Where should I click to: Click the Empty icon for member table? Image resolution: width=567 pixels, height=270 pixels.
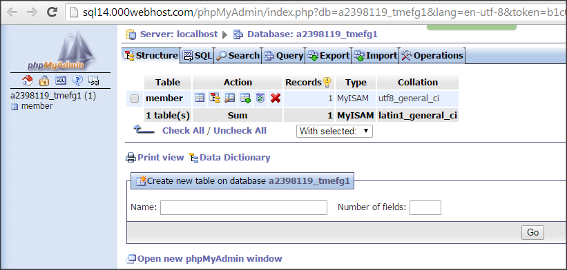point(260,98)
